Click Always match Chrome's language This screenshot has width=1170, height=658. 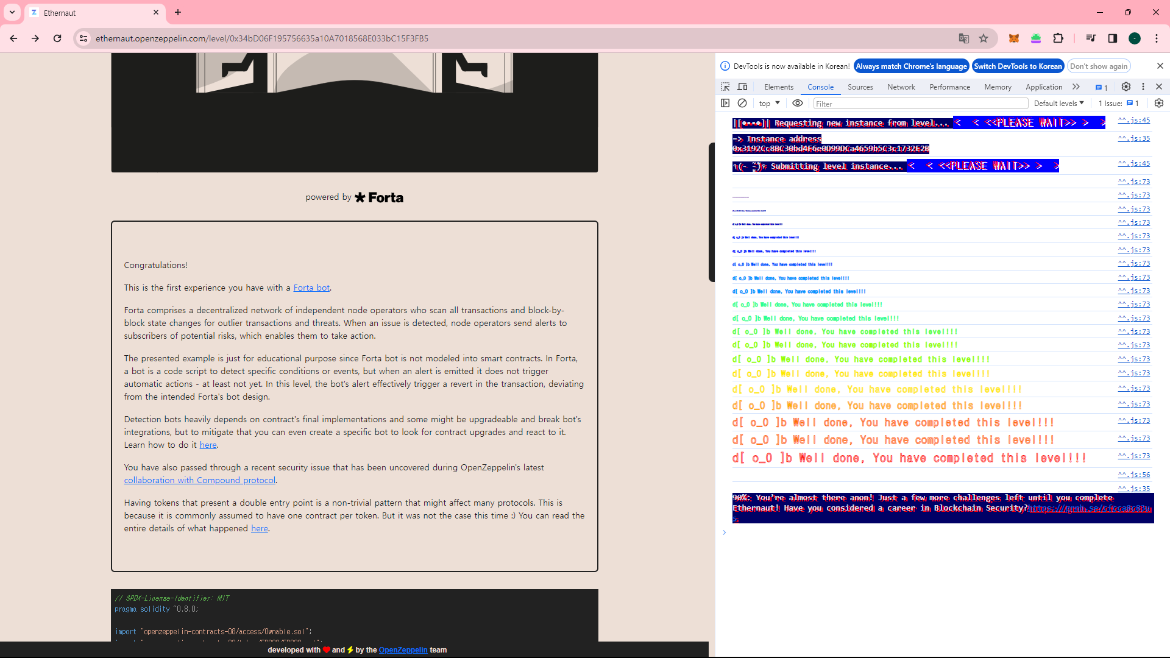tap(911, 66)
